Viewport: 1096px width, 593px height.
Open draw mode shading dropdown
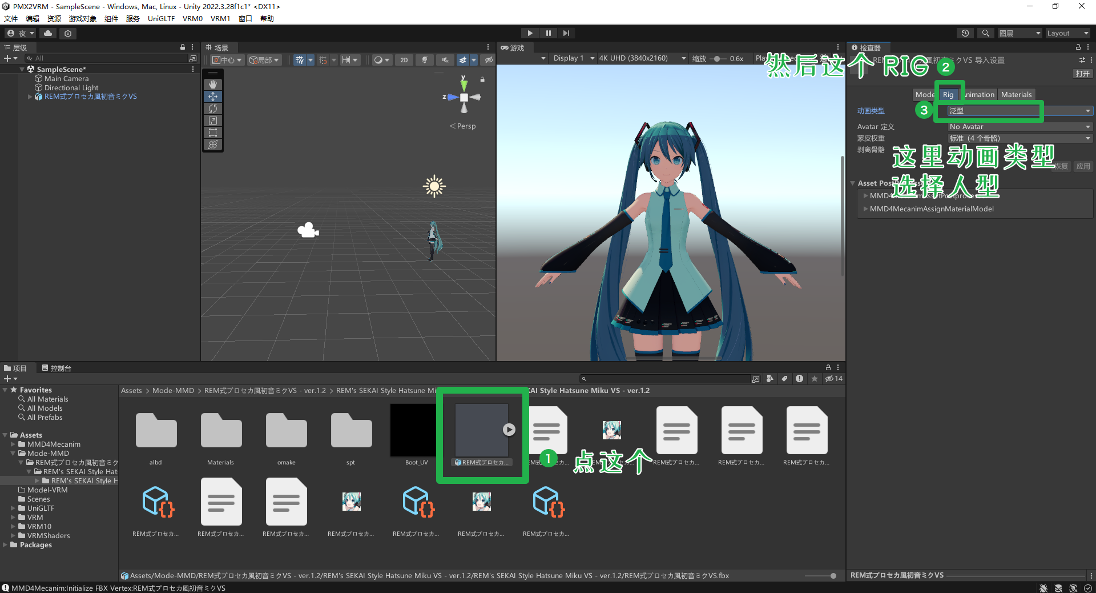click(x=381, y=60)
